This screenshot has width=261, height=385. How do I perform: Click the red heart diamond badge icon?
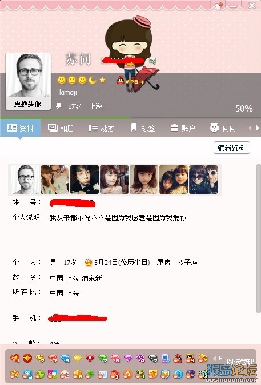pyautogui.click(x=90, y=359)
